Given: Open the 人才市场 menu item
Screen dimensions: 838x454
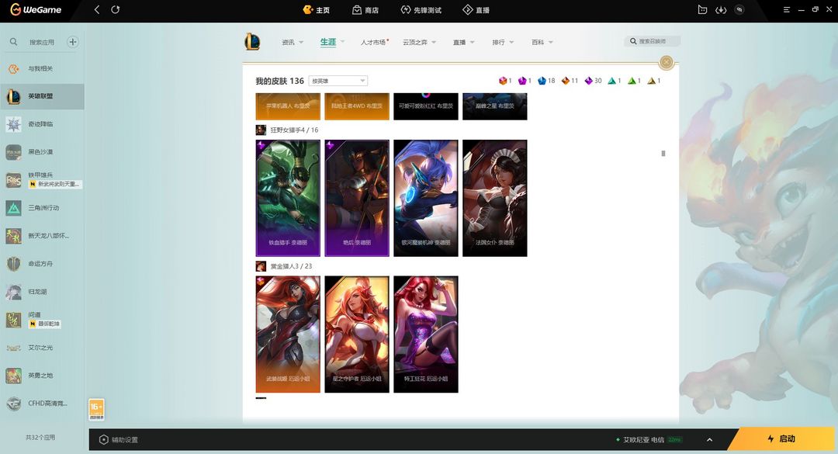Looking at the screenshot, I should (373, 42).
